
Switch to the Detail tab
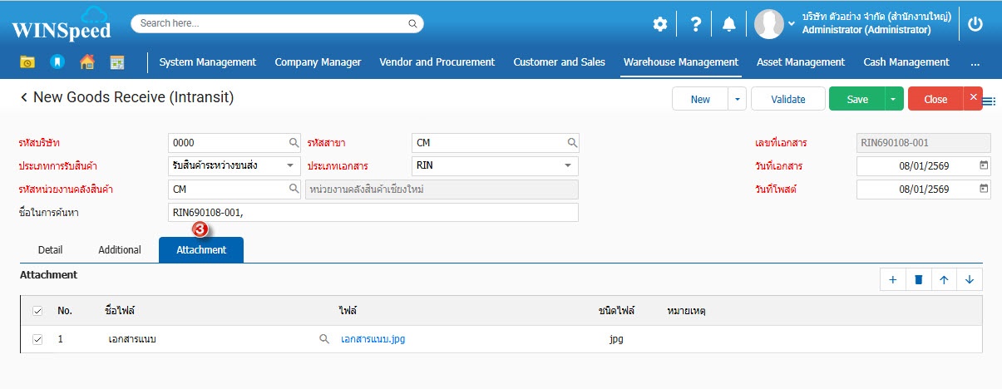51,249
